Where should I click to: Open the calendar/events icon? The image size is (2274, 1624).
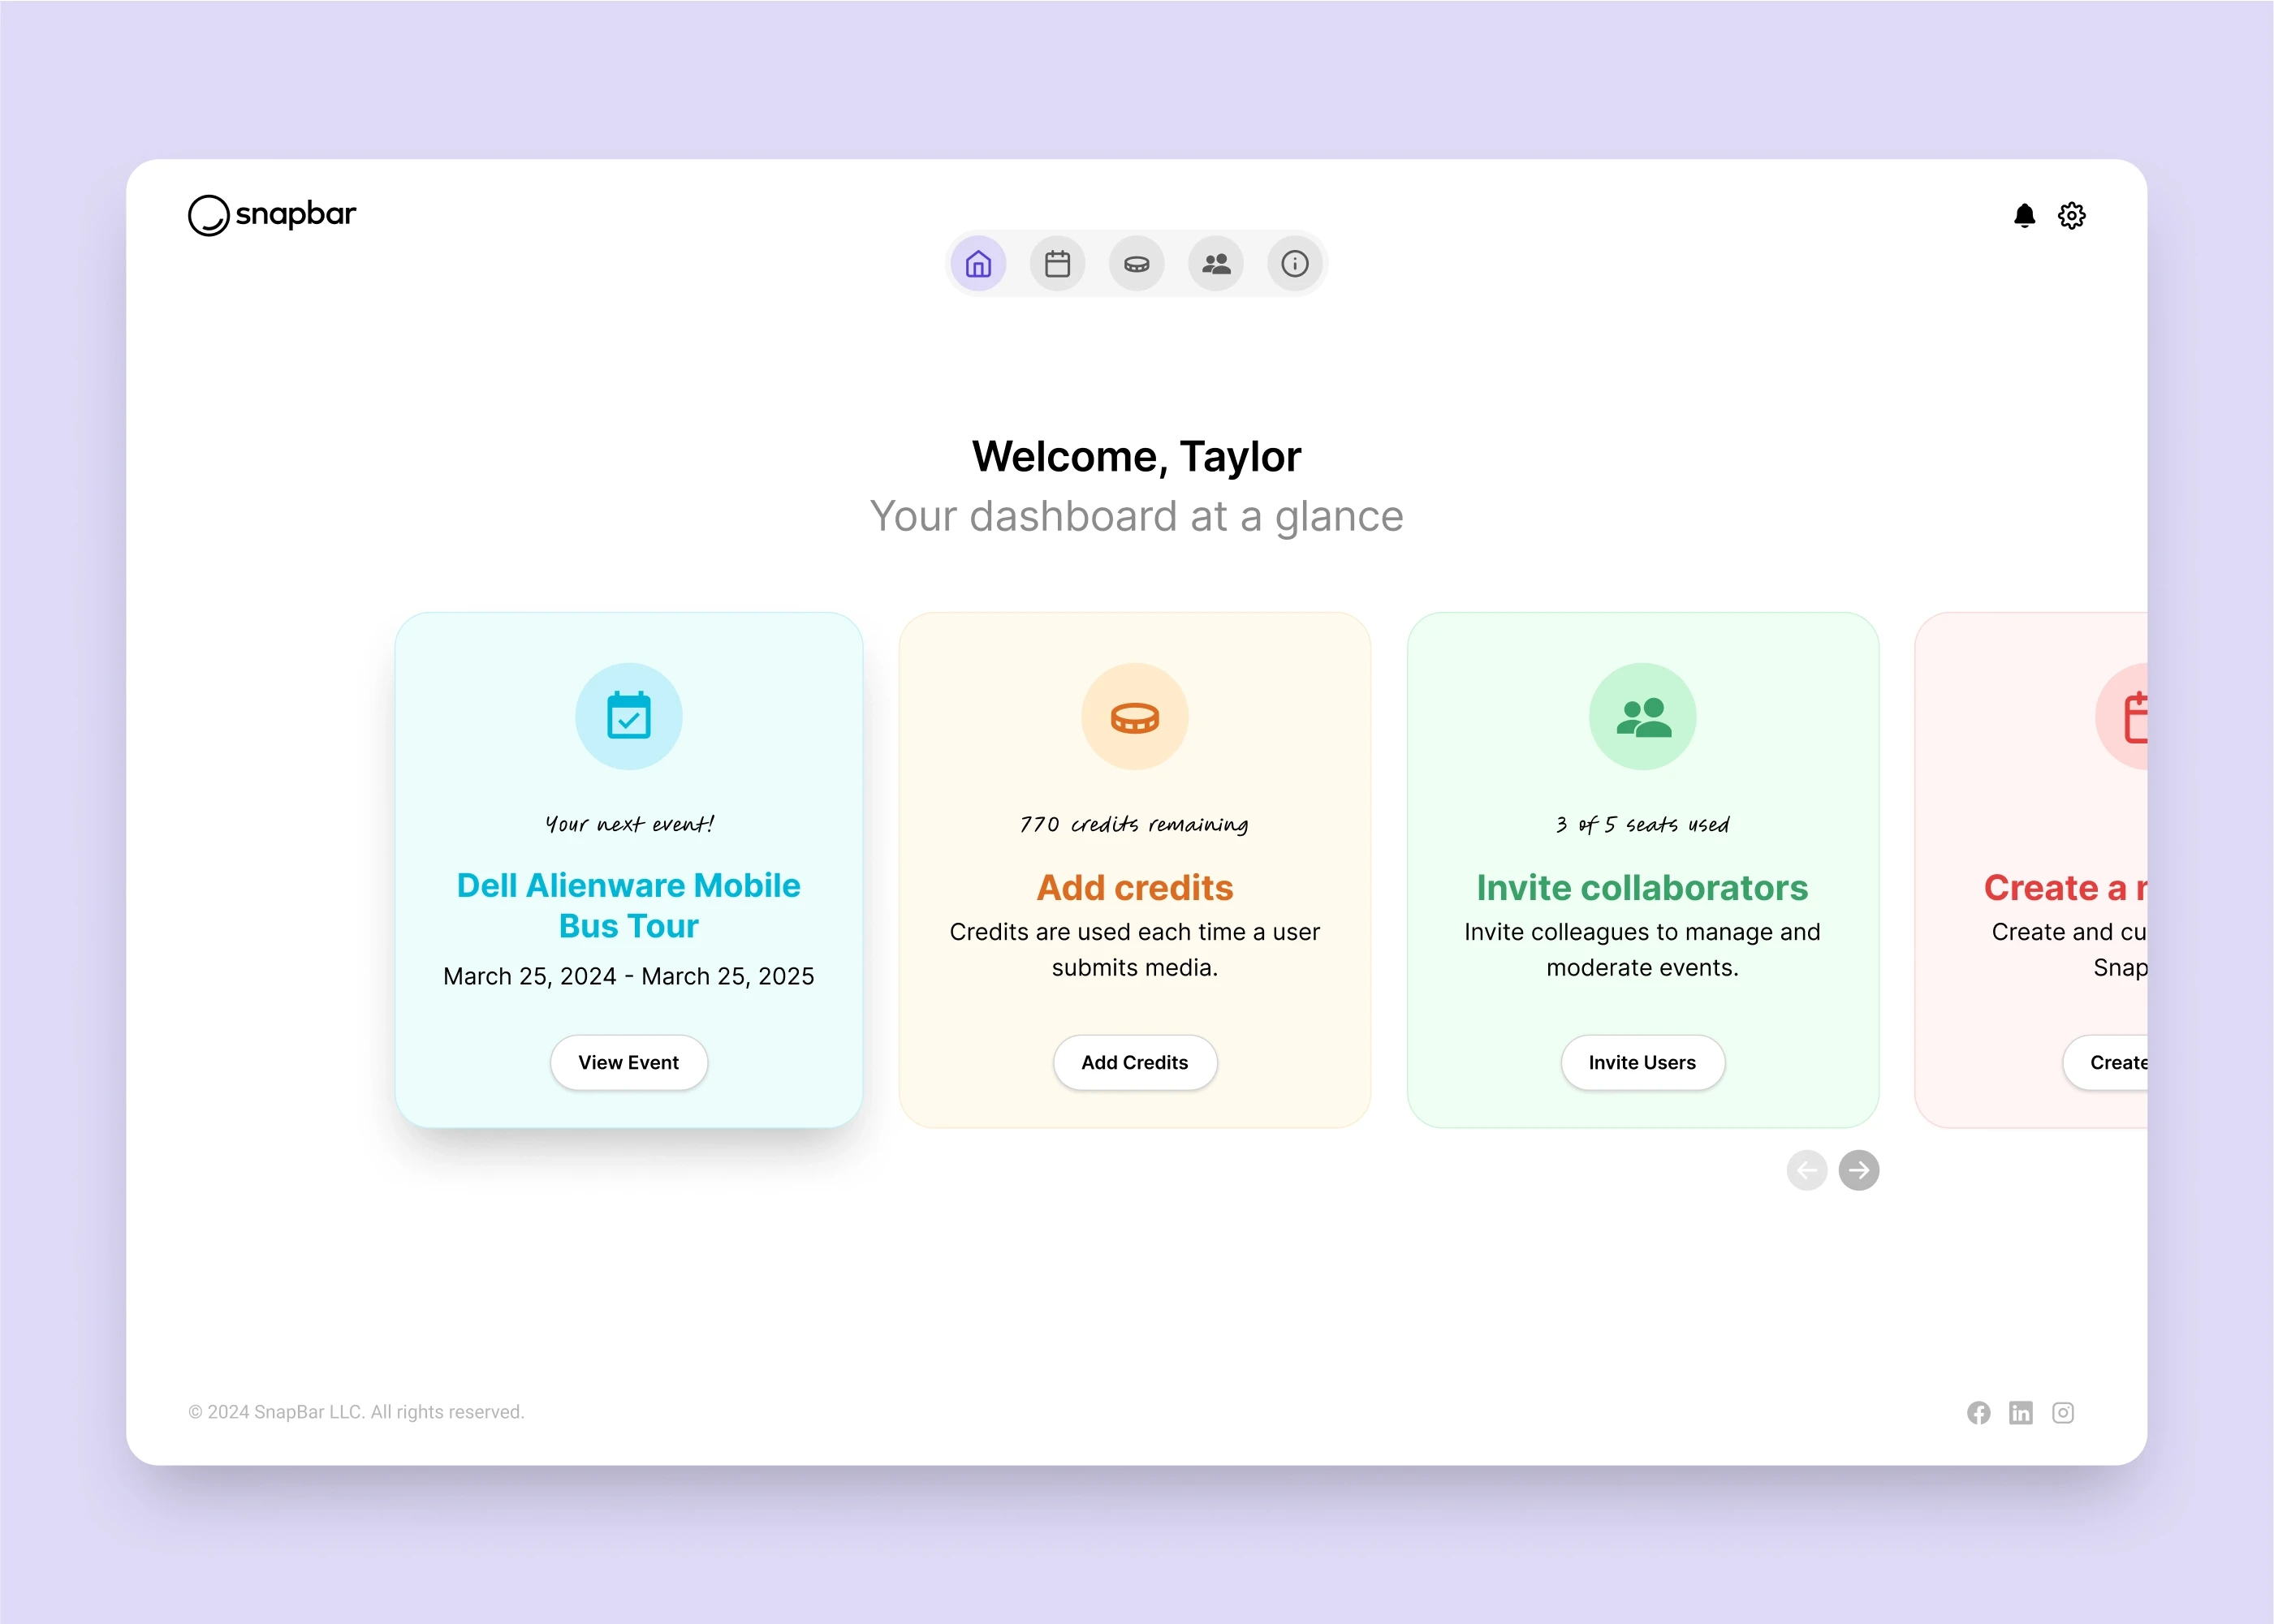1056,265
